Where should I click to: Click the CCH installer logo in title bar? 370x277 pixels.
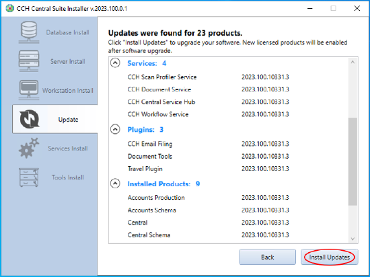click(9, 9)
